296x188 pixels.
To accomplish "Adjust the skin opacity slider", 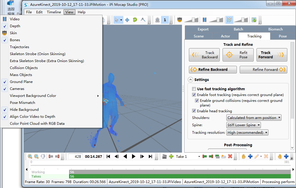I will pos(191,20).
